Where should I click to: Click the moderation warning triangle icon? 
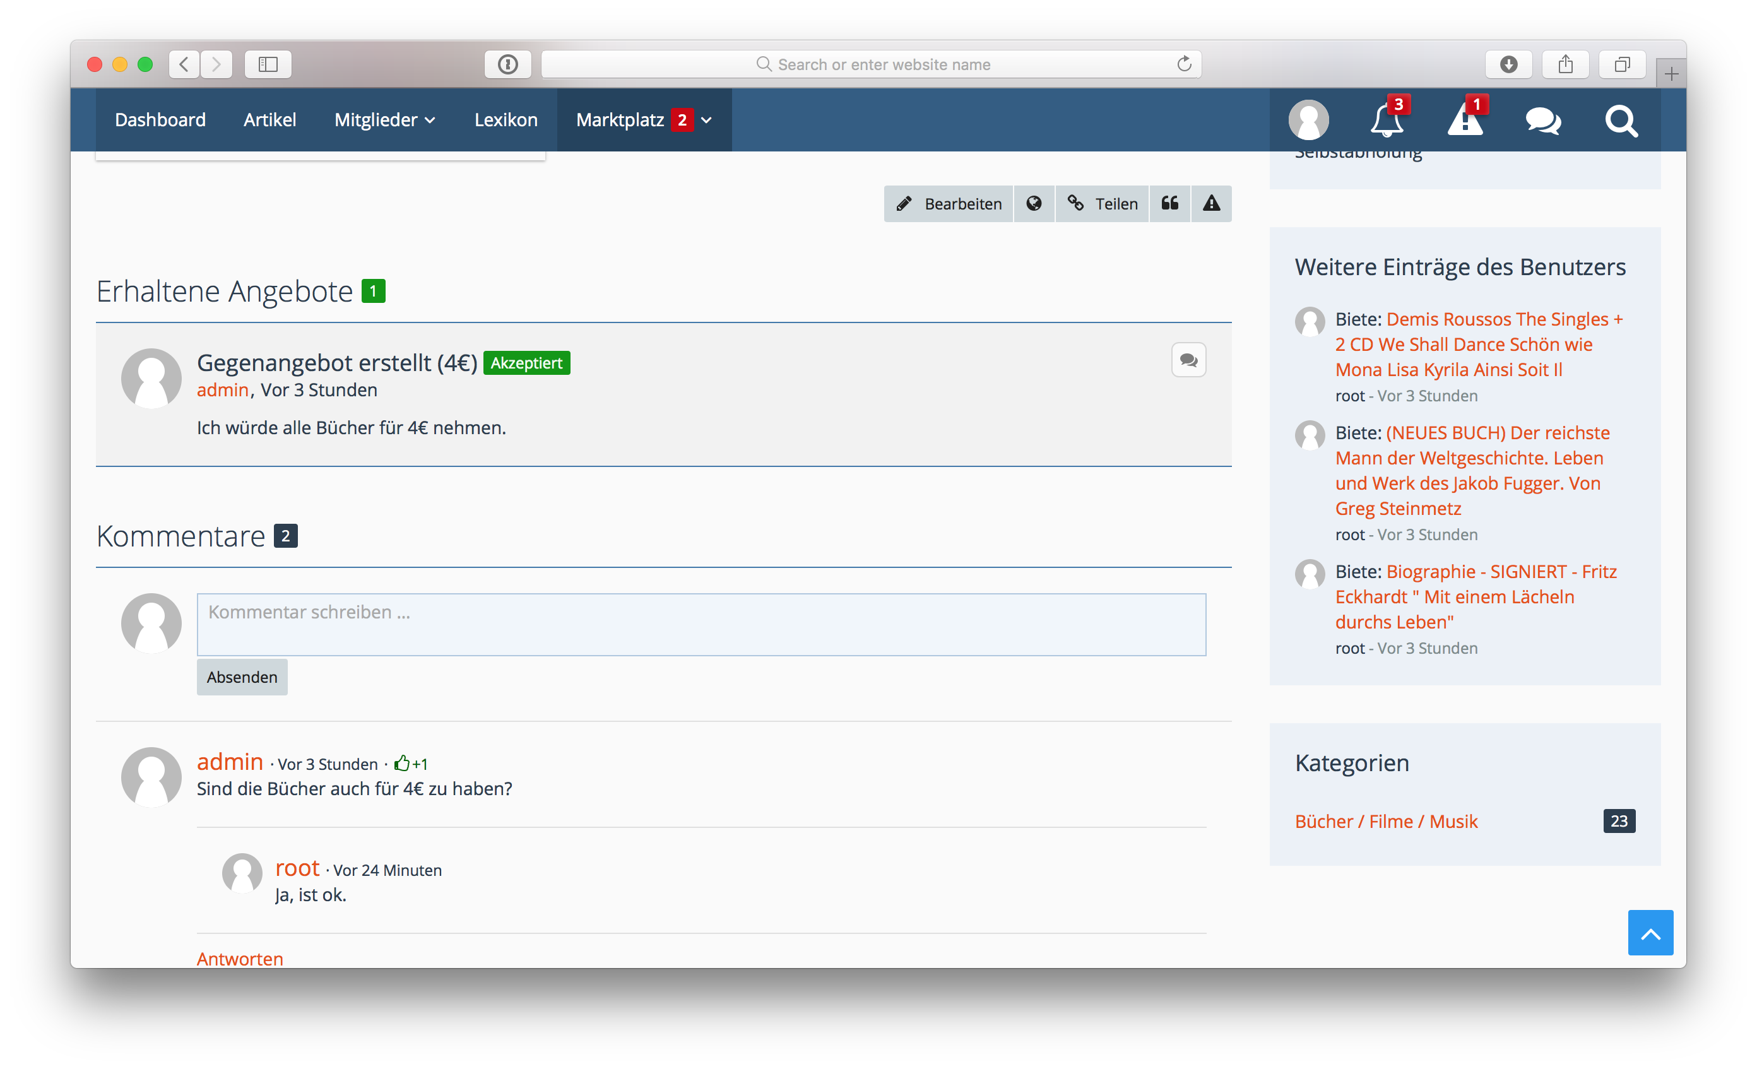click(1465, 120)
